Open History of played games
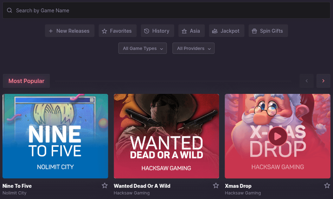 157,31
